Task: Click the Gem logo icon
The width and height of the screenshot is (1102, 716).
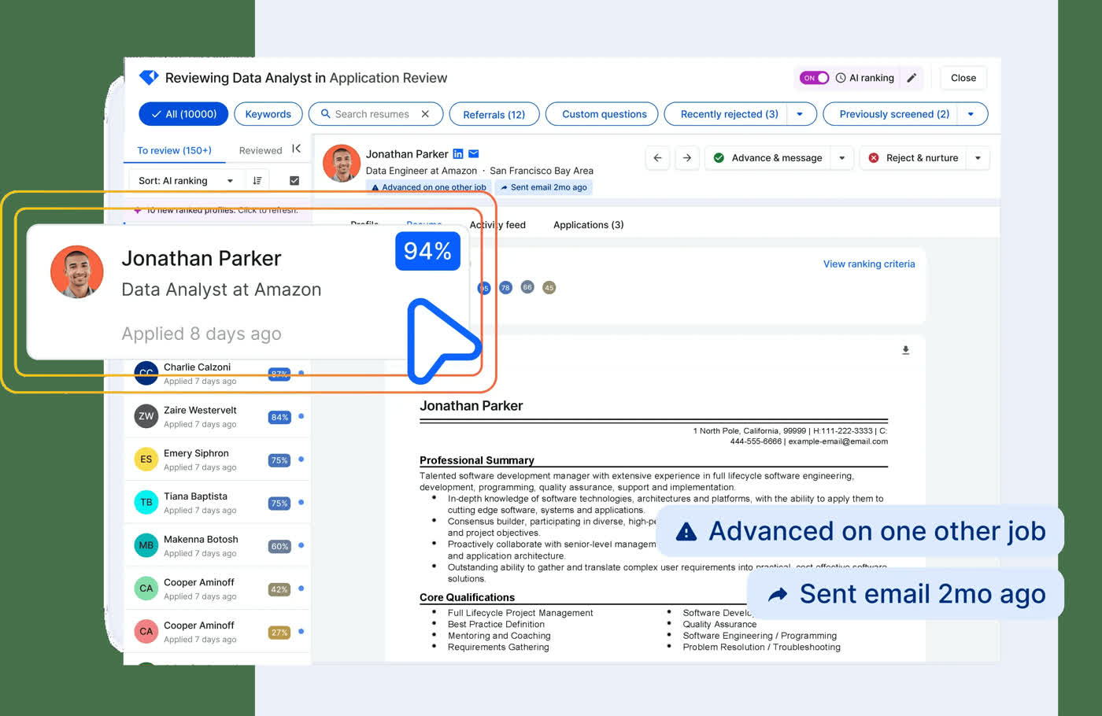Action: tap(149, 77)
